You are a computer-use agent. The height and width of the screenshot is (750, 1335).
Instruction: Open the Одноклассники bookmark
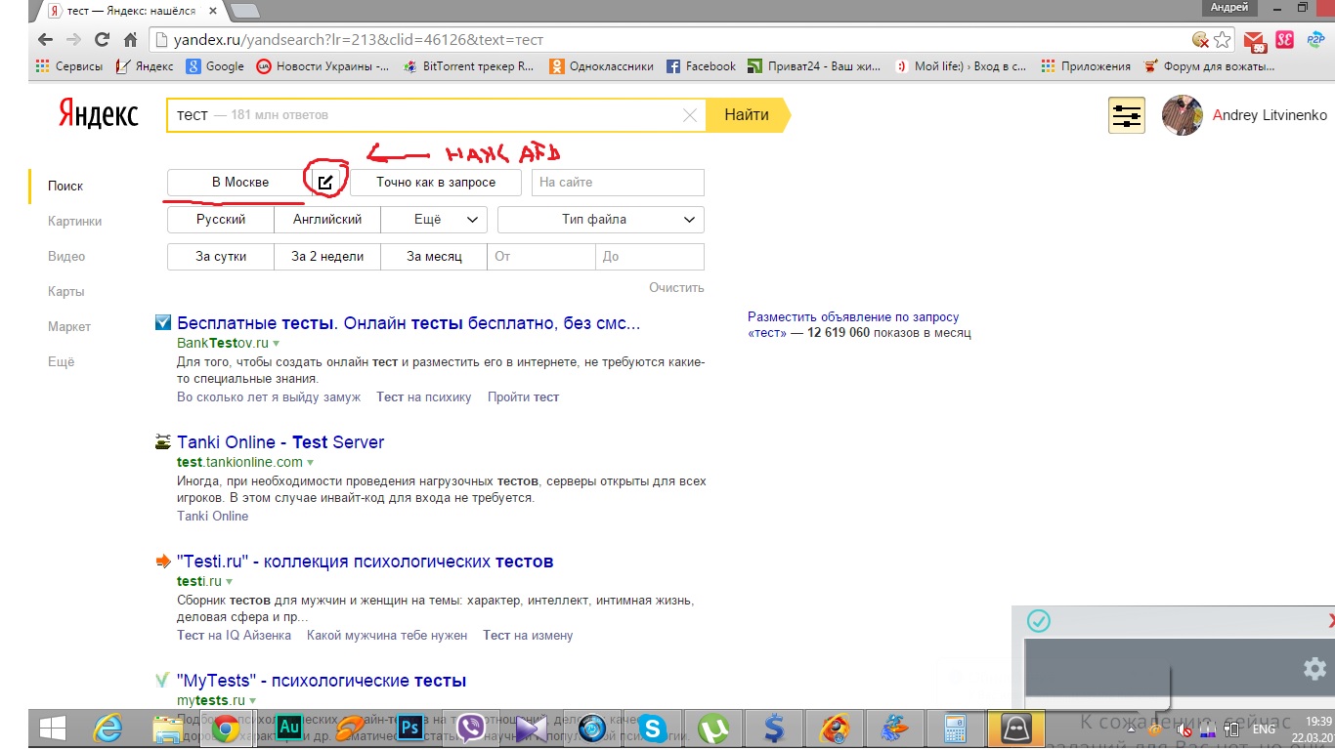click(x=601, y=66)
